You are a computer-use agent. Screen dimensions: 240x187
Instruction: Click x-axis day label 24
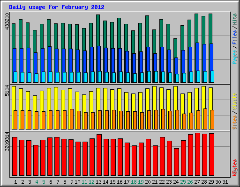(176, 182)
